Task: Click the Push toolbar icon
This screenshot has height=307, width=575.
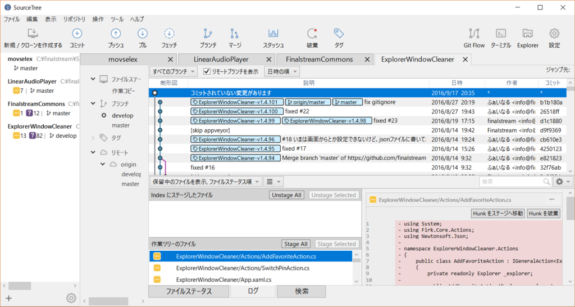Action: 116,33
